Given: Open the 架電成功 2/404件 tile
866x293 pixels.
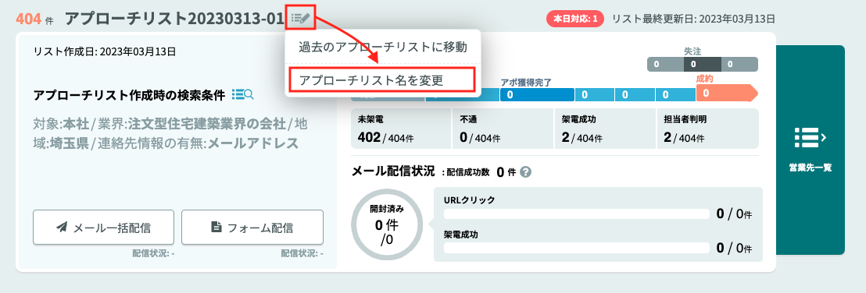Looking at the screenshot, I should coord(605,129).
